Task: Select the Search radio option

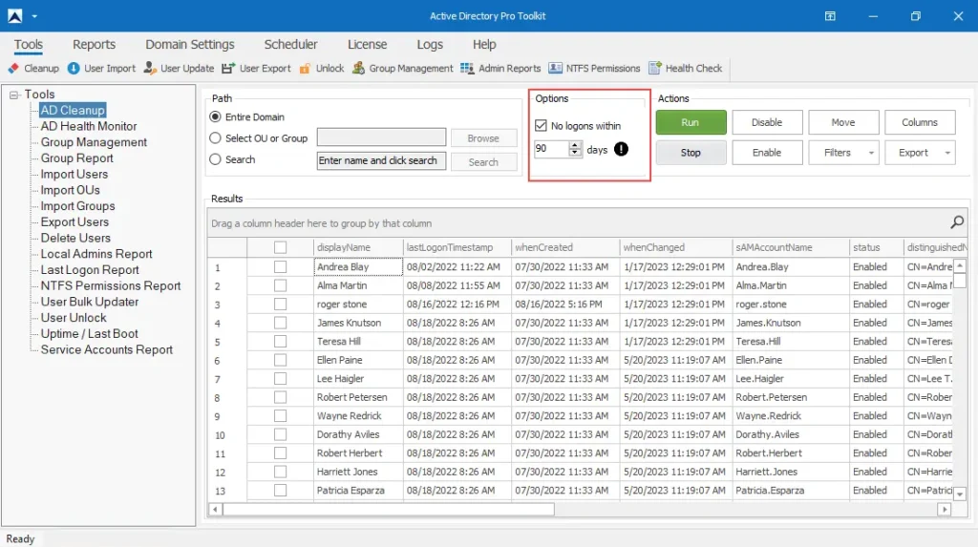Action: [x=215, y=159]
